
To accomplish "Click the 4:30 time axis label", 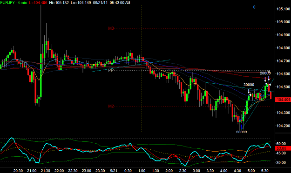I will click(237, 171).
